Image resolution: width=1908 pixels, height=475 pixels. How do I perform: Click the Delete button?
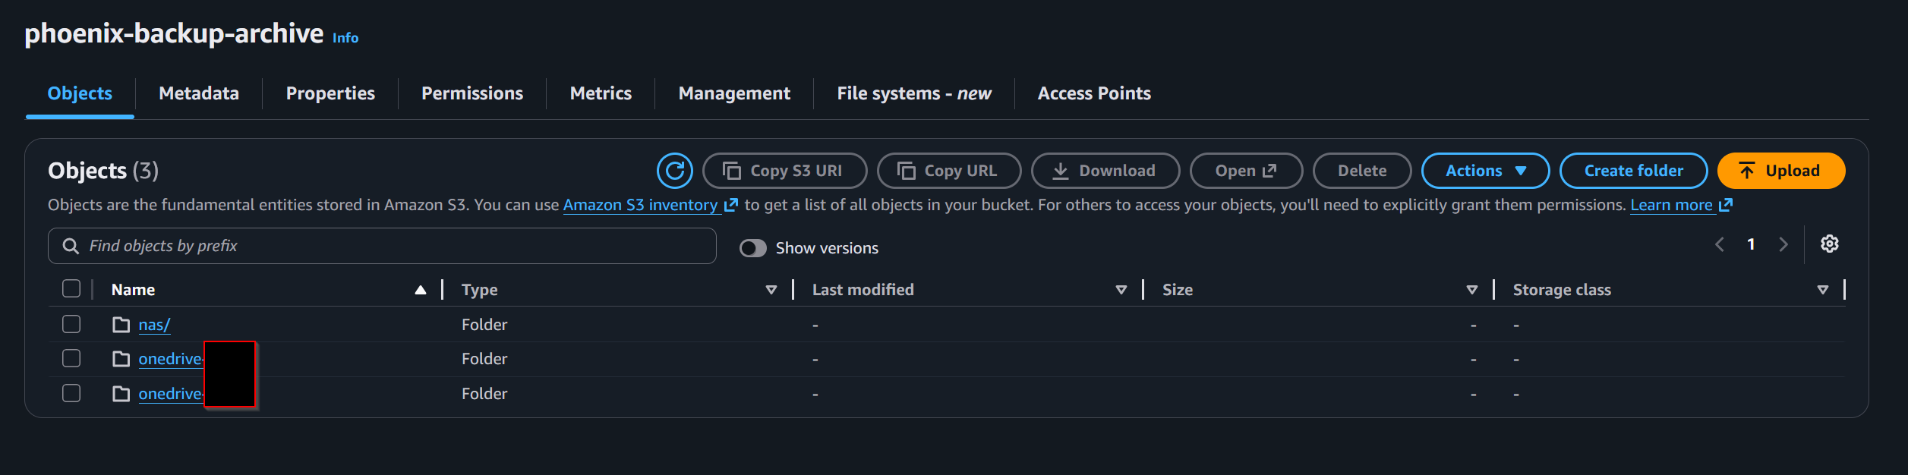(1362, 171)
